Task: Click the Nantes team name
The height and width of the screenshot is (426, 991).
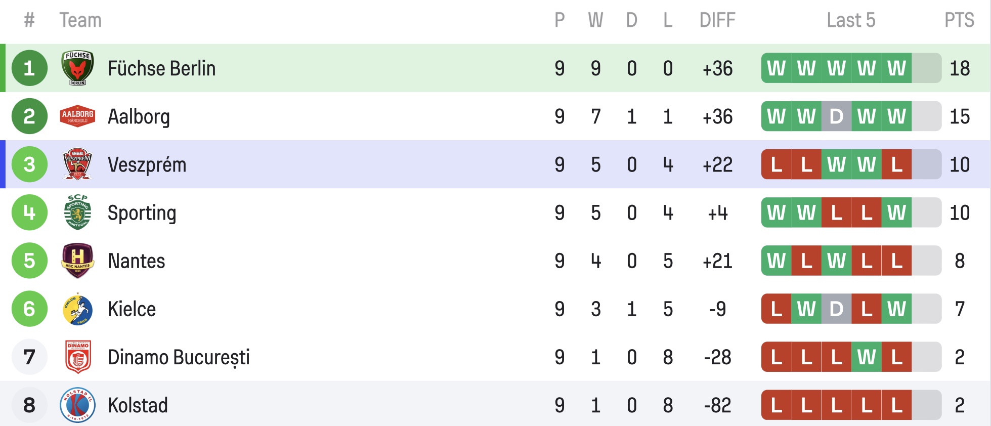Action: pos(136,261)
